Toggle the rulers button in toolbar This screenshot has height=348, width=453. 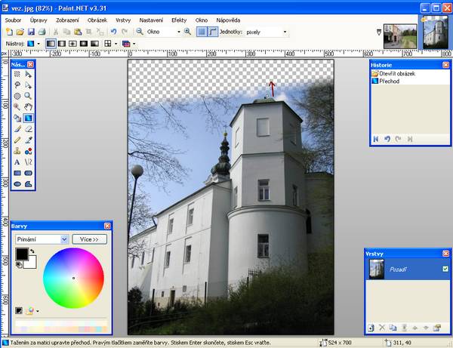pos(214,32)
